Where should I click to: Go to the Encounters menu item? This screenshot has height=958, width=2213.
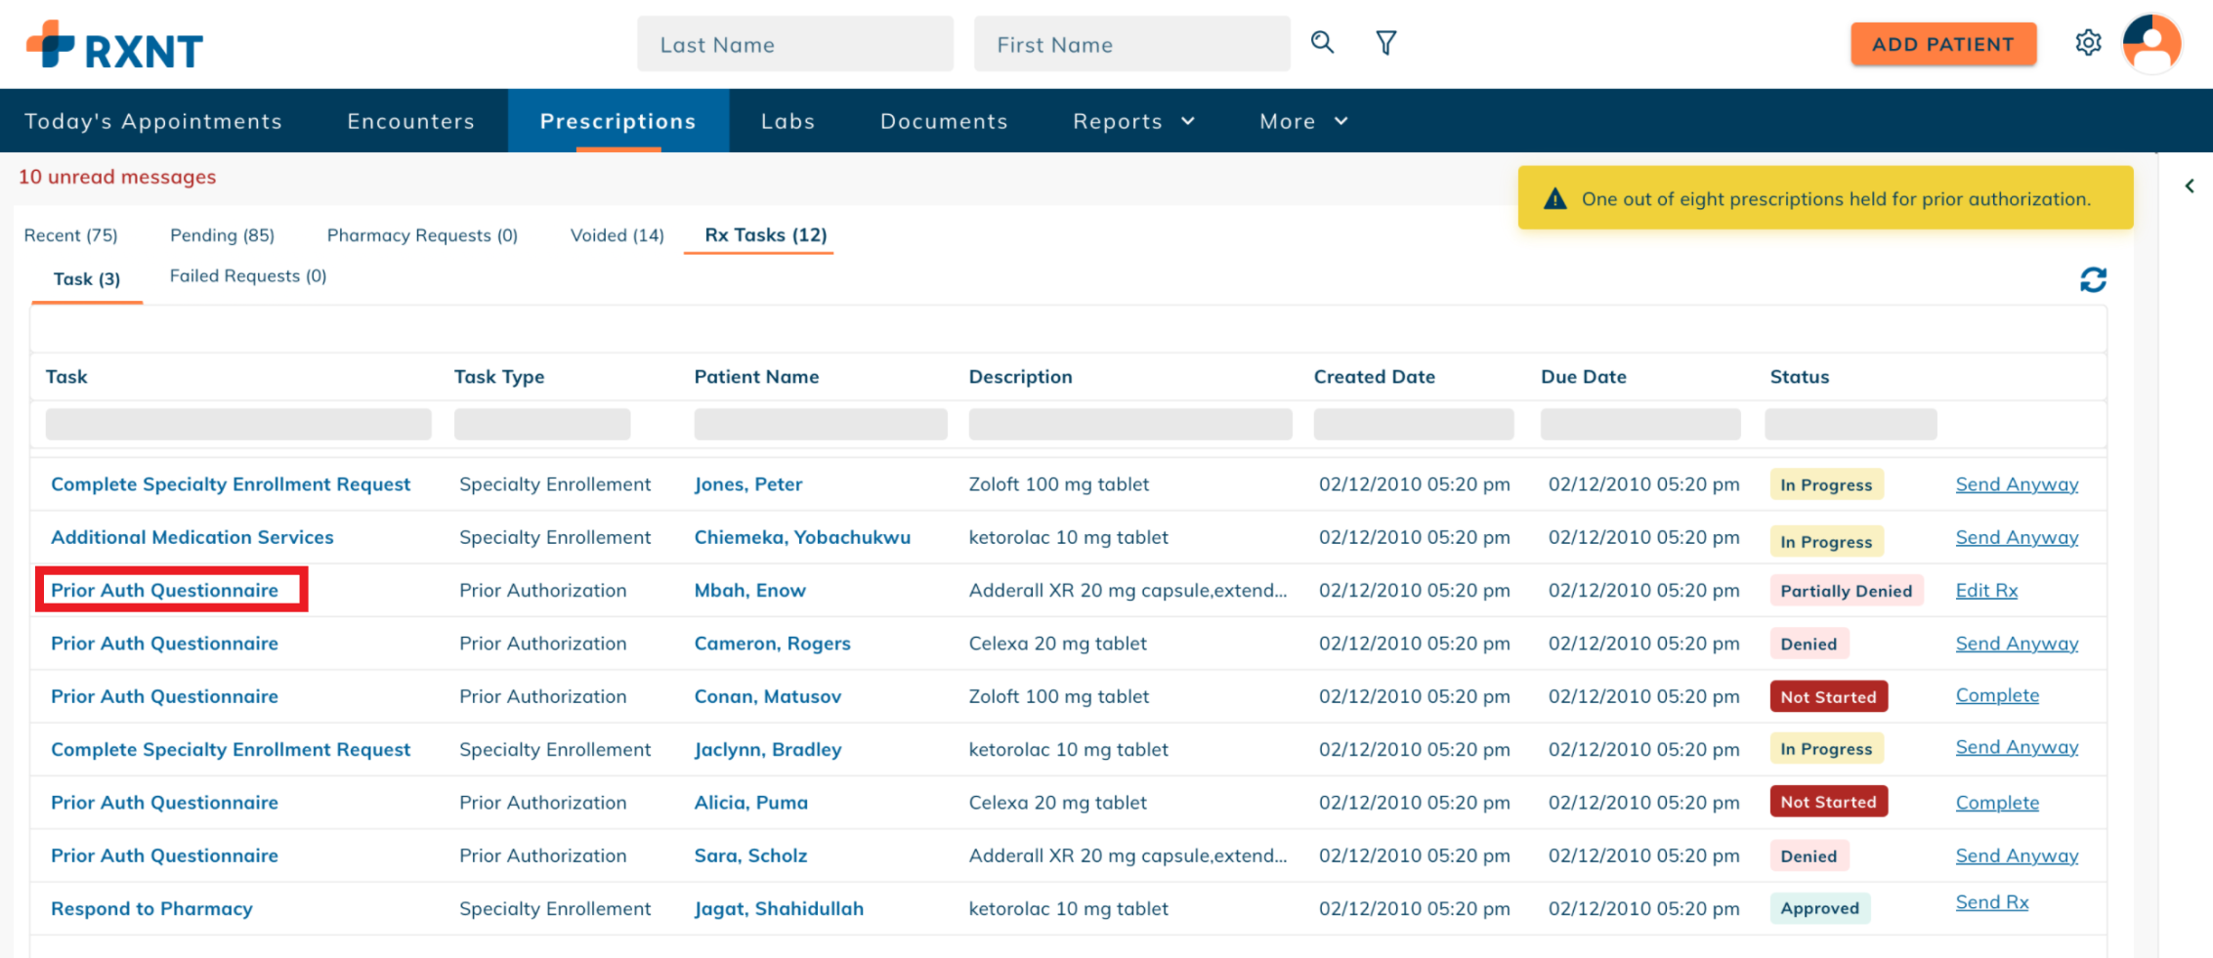click(410, 121)
